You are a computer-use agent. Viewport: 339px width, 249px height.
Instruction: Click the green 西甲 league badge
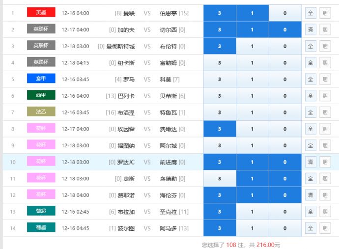tap(41, 96)
